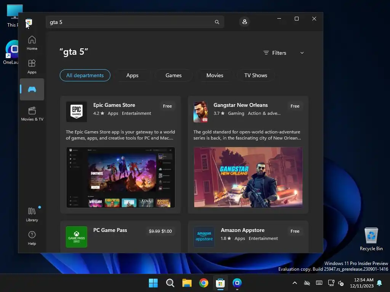Open Movies & TV in sidebar
This screenshot has width=390, height=292.
click(x=32, y=114)
